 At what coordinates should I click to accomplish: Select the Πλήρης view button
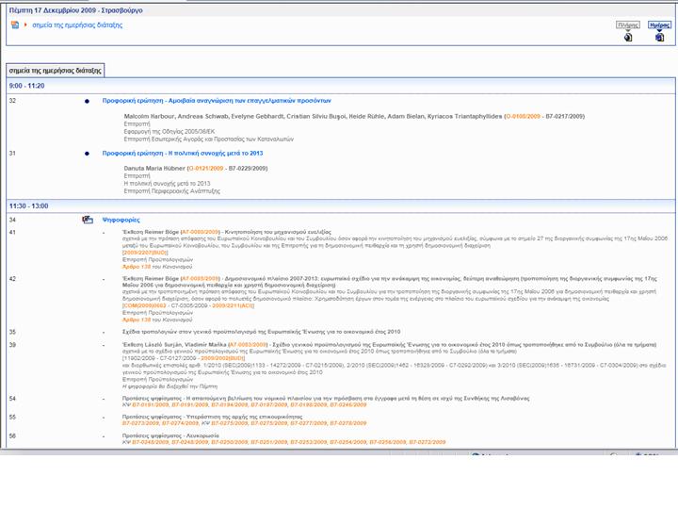pos(627,25)
